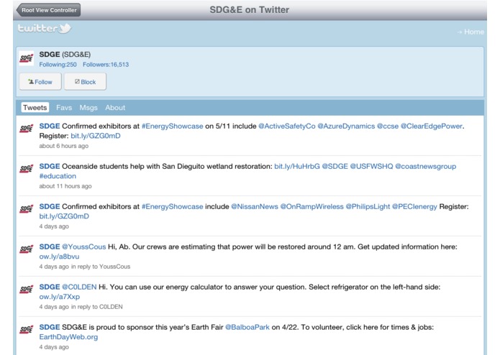Viewport: 500px width, 355px height.
Task: Open the Following:250 link
Action: click(x=58, y=65)
